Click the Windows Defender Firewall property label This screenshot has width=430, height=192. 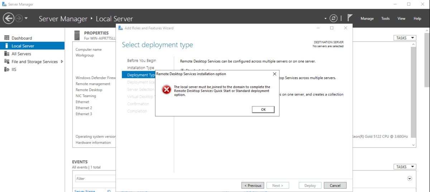[96, 78]
